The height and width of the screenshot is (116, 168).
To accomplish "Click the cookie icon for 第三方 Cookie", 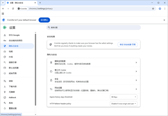I will point(51,72).
